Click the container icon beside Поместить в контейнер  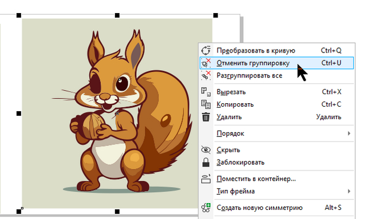(205, 179)
